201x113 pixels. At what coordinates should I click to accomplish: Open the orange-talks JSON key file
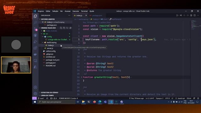(x=58, y=40)
